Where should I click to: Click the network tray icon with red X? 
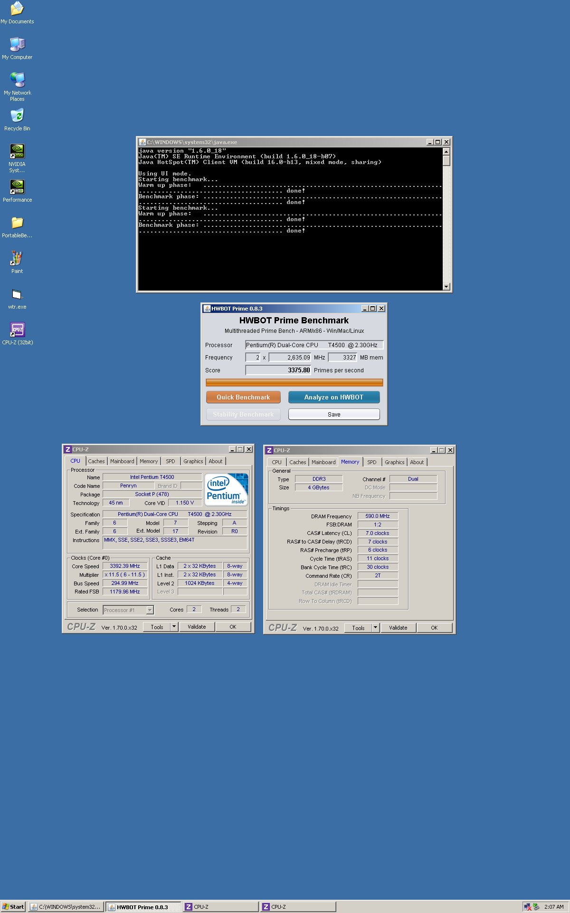point(527,907)
